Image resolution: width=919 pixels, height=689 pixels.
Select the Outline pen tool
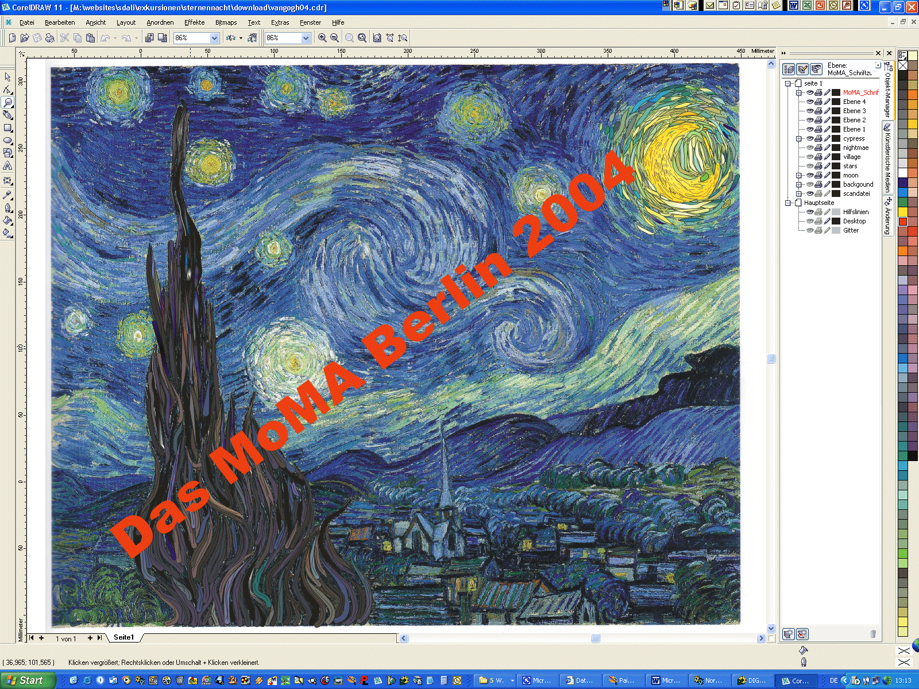tap(7, 208)
